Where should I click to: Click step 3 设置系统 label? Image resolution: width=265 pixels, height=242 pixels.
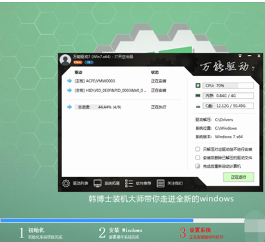pos(200,230)
